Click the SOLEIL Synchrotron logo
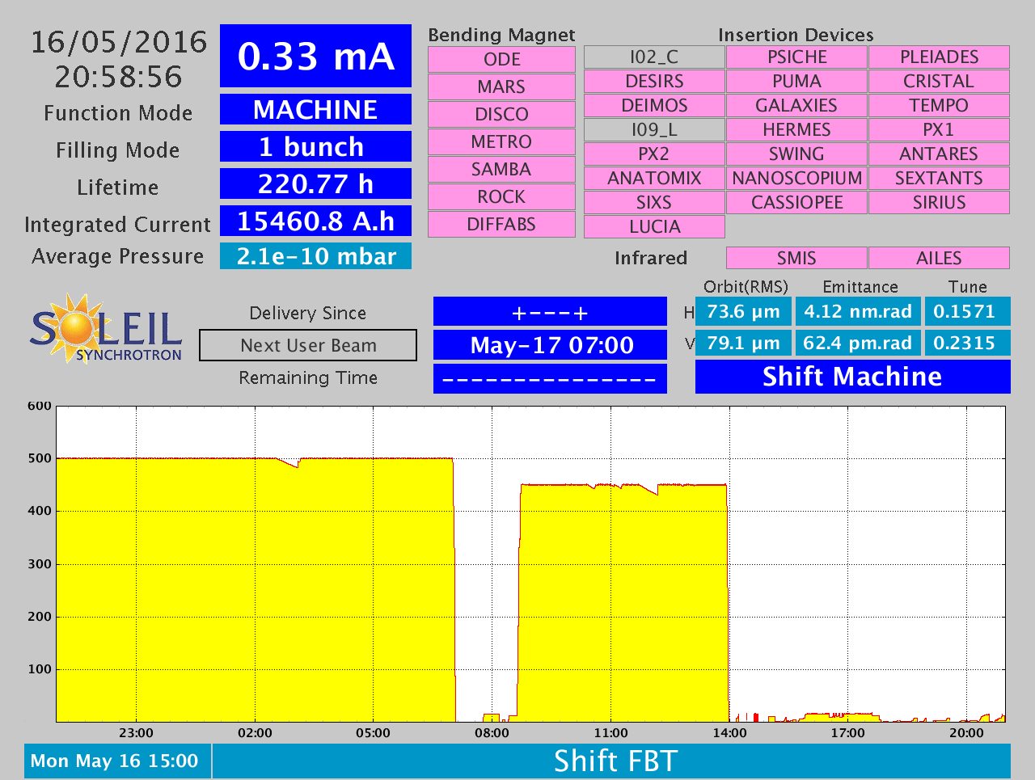The height and width of the screenshot is (780, 1035). tap(106, 328)
